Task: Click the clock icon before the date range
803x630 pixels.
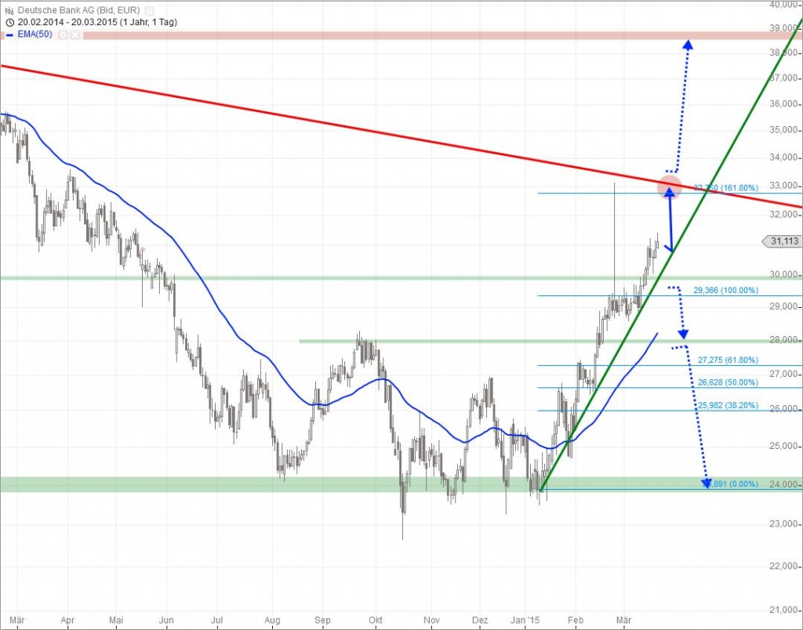Action: pos(9,22)
